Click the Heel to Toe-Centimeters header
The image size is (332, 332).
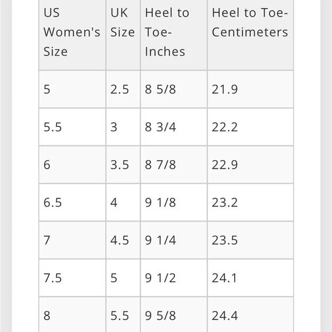point(250,35)
